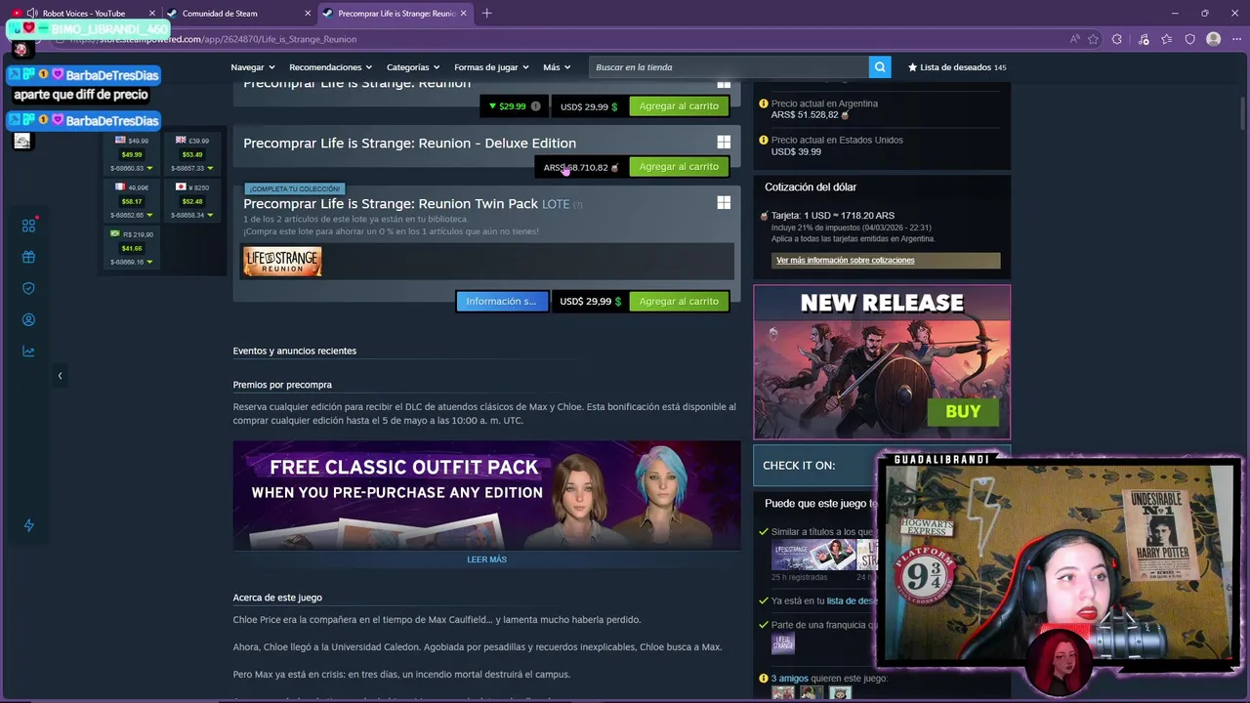Click the browser address bar URL
The height and width of the screenshot is (703, 1250).
point(215,39)
